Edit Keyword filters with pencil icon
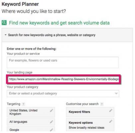The height and width of the screenshot is (133, 135). 111,110
